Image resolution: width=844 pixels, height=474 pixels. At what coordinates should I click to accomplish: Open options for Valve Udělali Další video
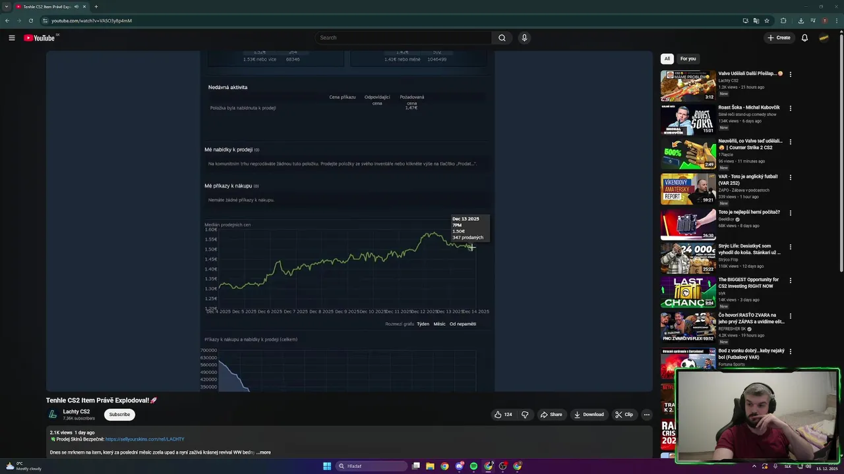click(790, 74)
